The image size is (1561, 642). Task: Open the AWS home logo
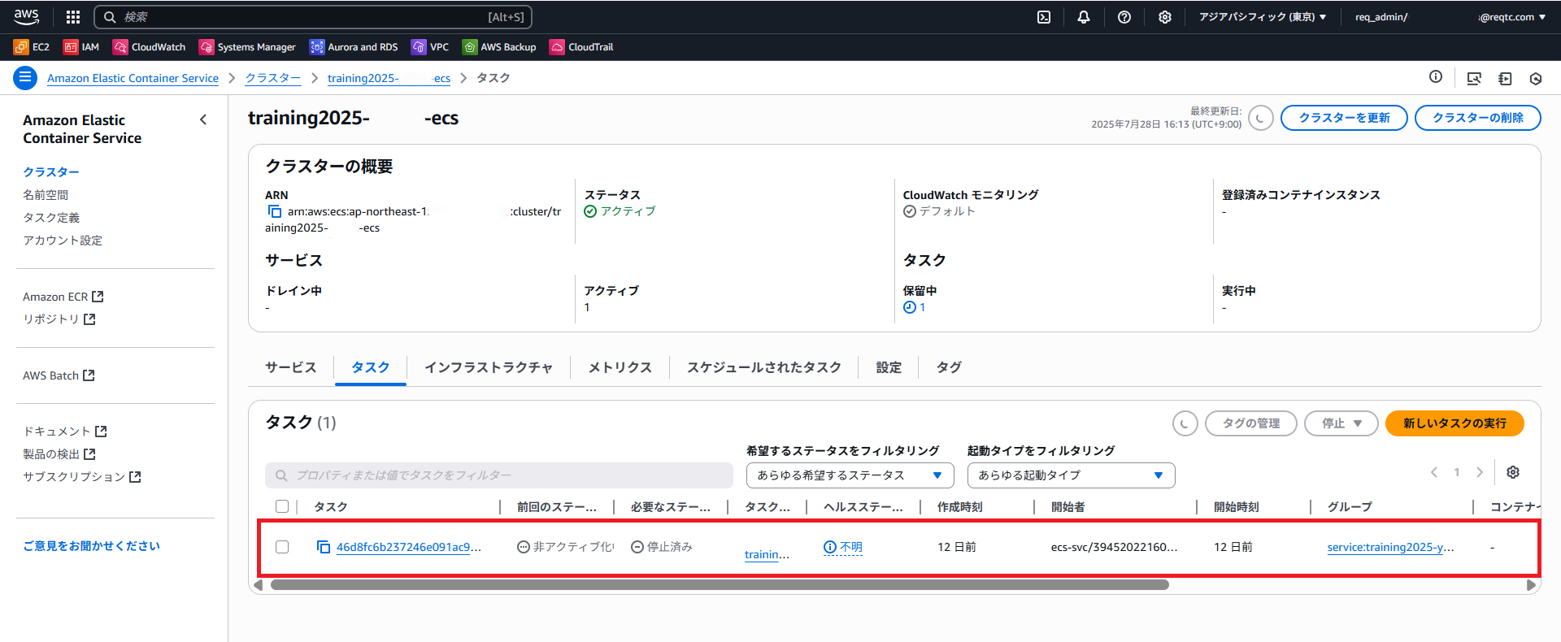(26, 16)
